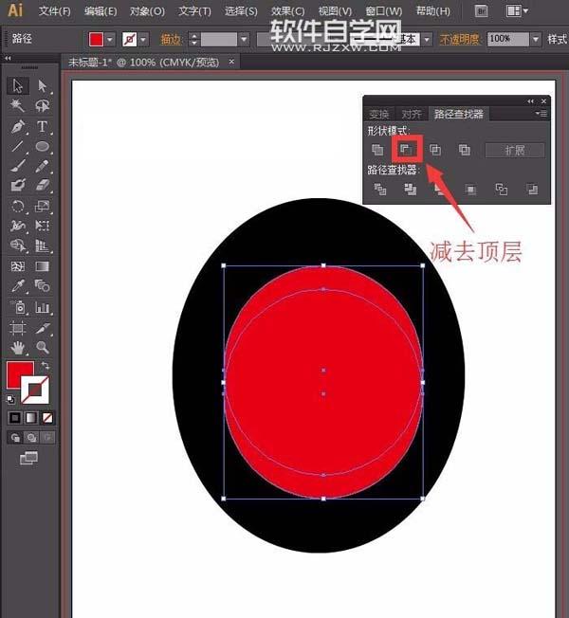The height and width of the screenshot is (618, 569).
Task: Open Pathfinder panel options menu
Action: [x=541, y=114]
